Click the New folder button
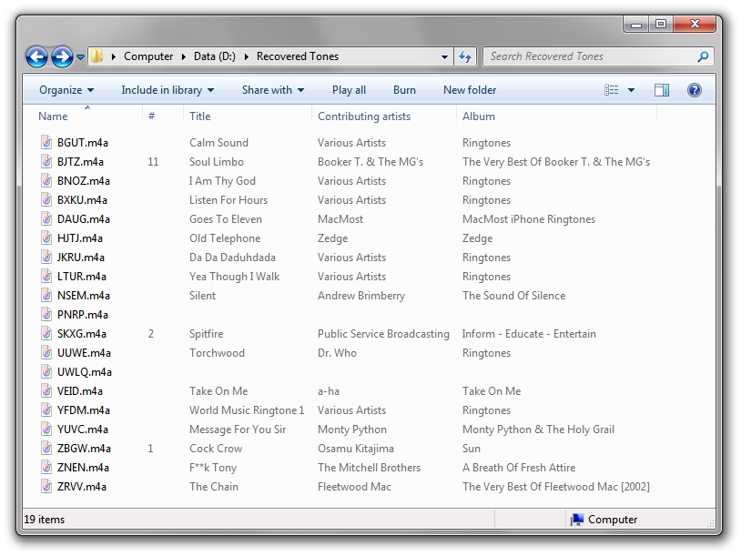741x556 pixels. tap(470, 90)
